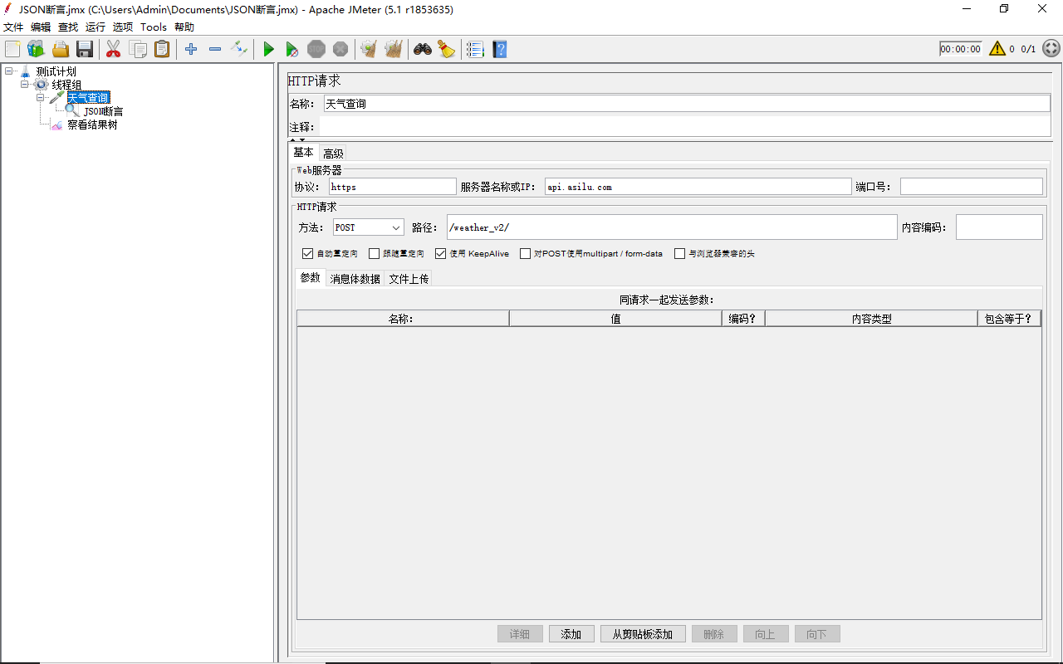
Task: Click the 内容编码 field
Action: pyautogui.click(x=999, y=227)
